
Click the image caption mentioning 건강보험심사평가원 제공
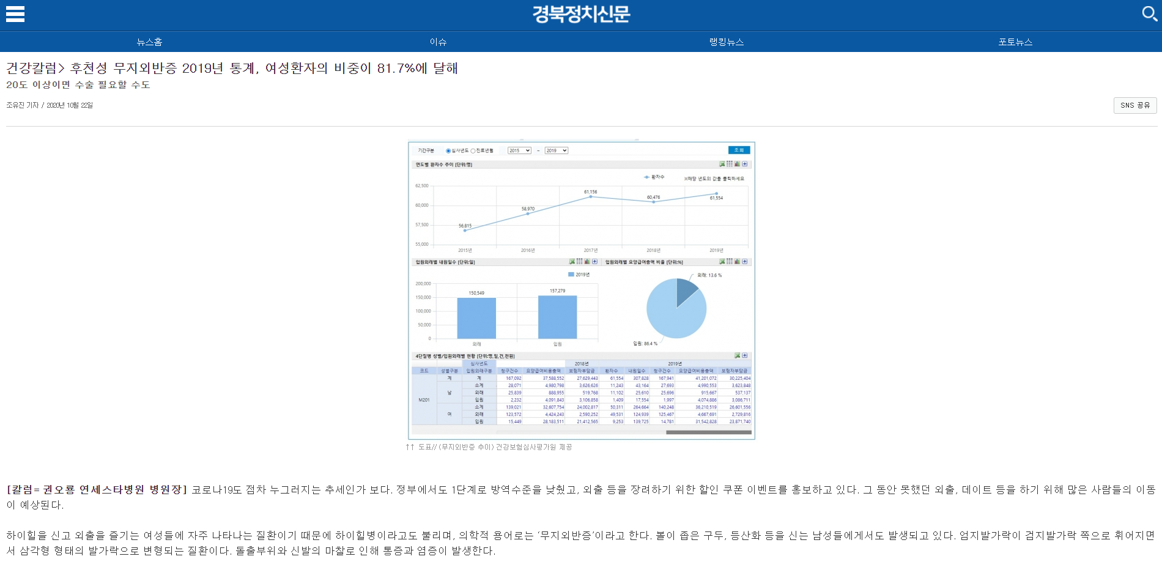coord(489,447)
